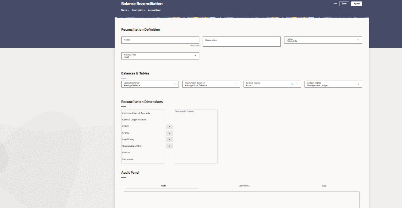
Task: Move selected dimension left with < button
Action: pyautogui.click(x=169, y=139)
